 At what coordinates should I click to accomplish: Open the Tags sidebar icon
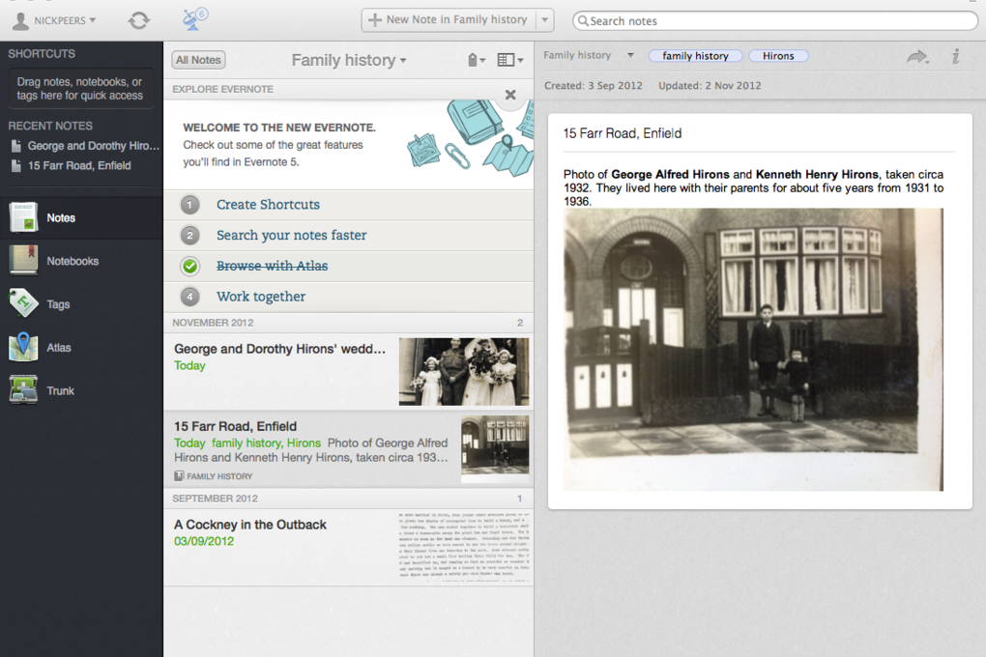coord(23,303)
